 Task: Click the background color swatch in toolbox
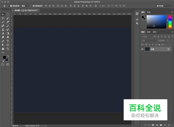pyautogui.click(x=7, y=60)
